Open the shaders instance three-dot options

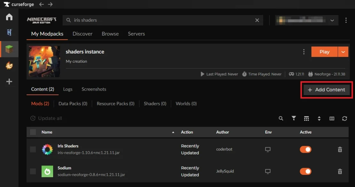(x=304, y=52)
